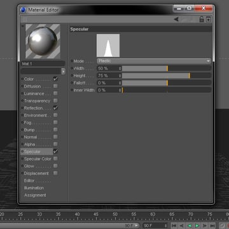Click frame 50 on the timeline ruler
The image size is (229, 229).
coord(115,214)
